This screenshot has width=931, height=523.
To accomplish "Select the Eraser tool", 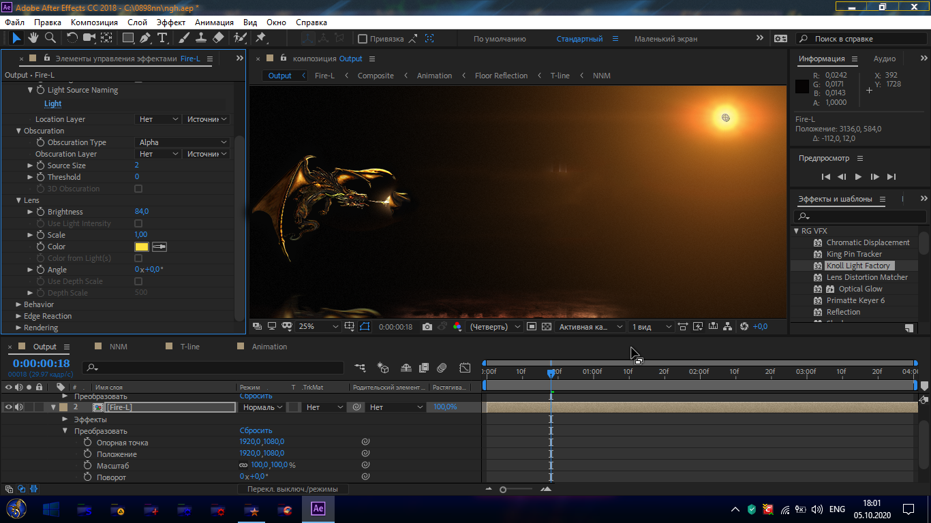I will [x=218, y=38].
